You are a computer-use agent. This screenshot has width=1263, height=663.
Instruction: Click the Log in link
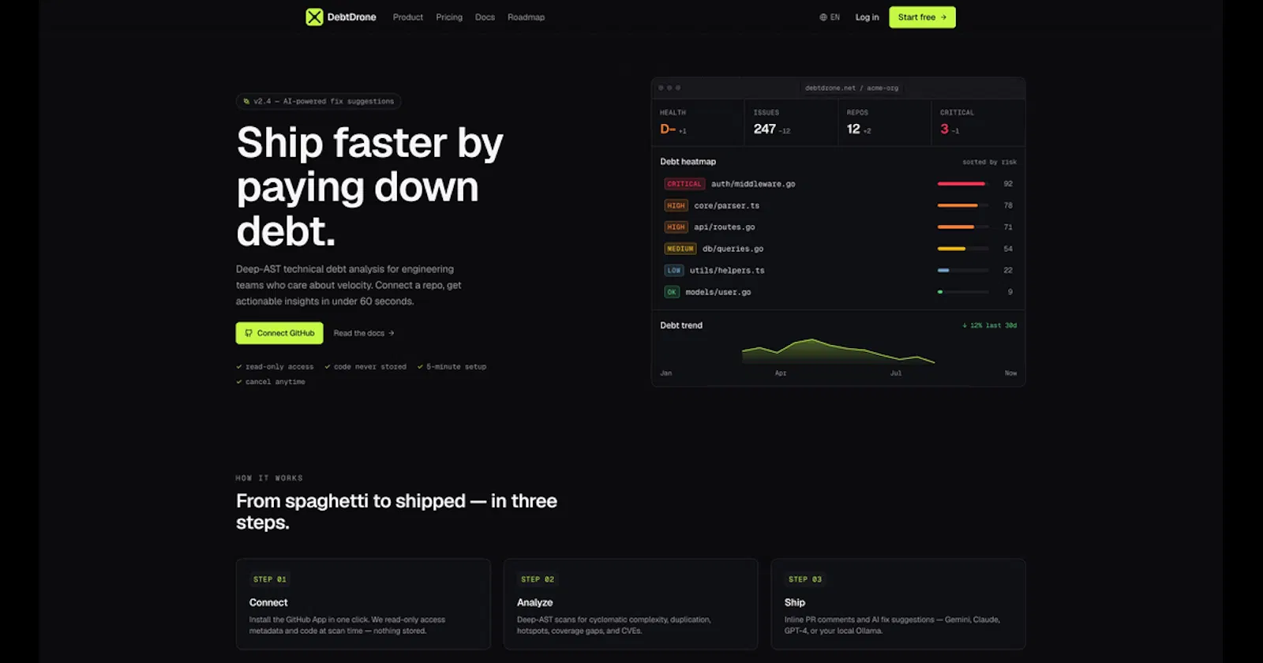pyautogui.click(x=867, y=17)
